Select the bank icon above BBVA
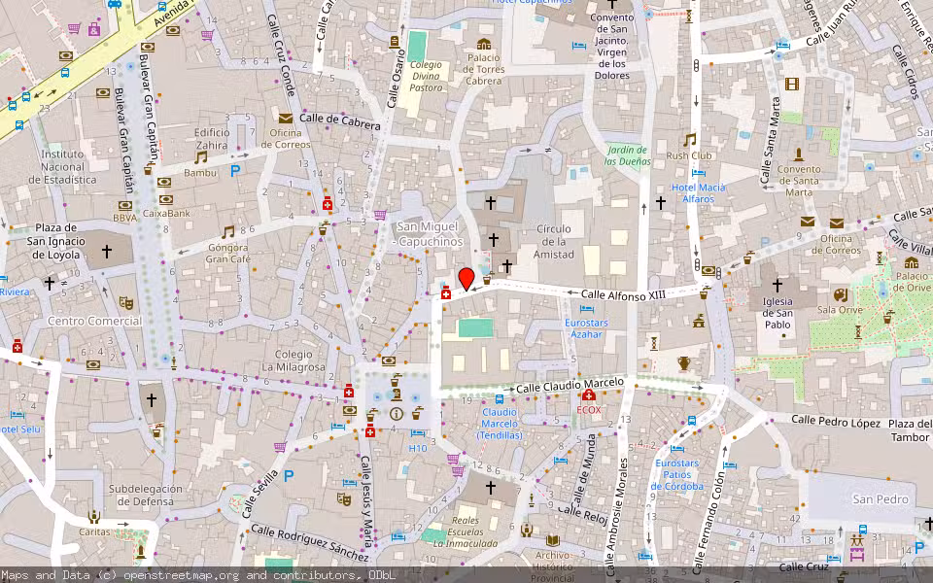The width and height of the screenshot is (933, 583). pos(125,205)
